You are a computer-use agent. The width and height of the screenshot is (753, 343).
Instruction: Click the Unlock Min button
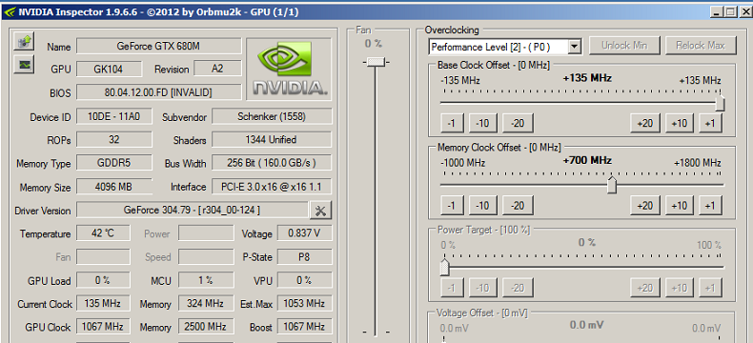624,46
